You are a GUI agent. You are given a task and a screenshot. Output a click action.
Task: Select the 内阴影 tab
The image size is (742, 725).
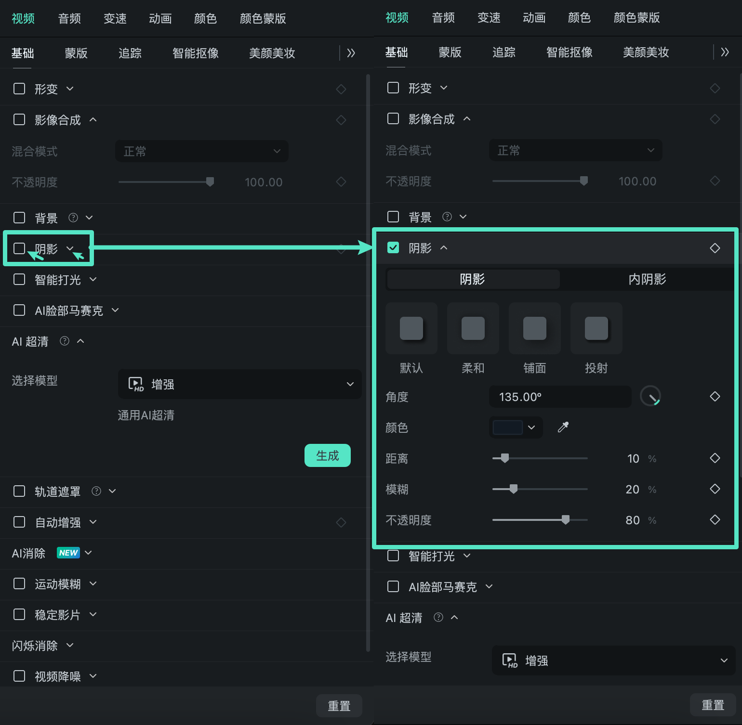click(x=647, y=279)
